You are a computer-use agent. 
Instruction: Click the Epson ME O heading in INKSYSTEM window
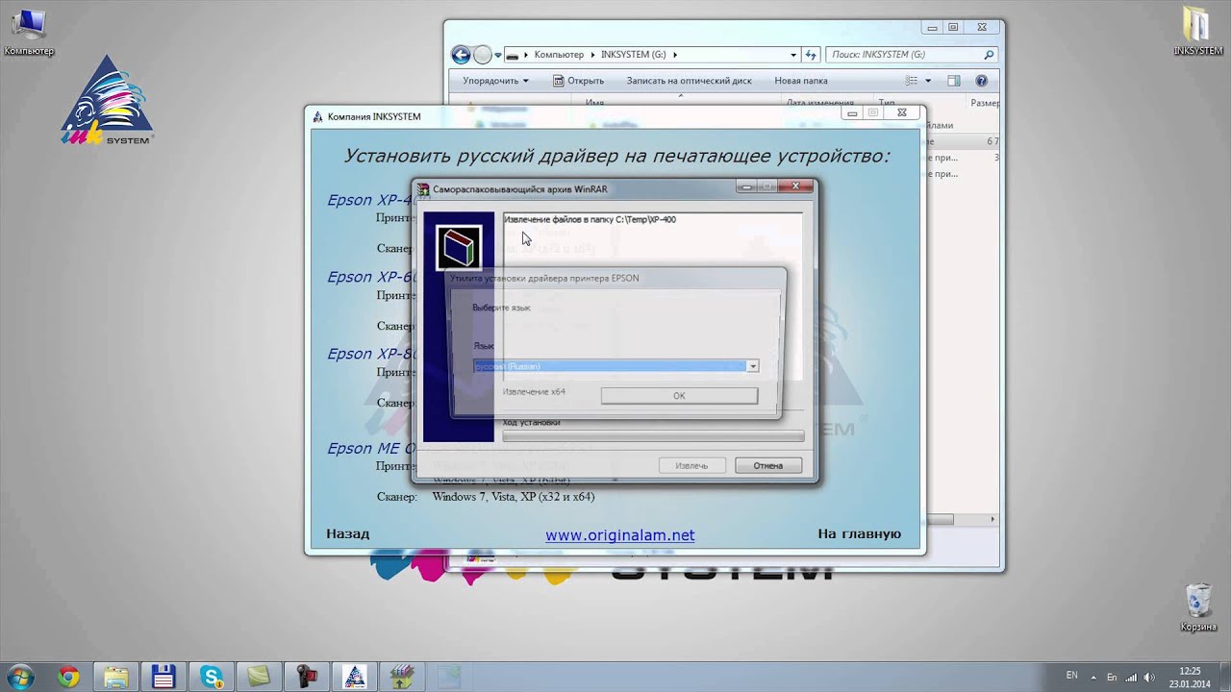click(370, 448)
